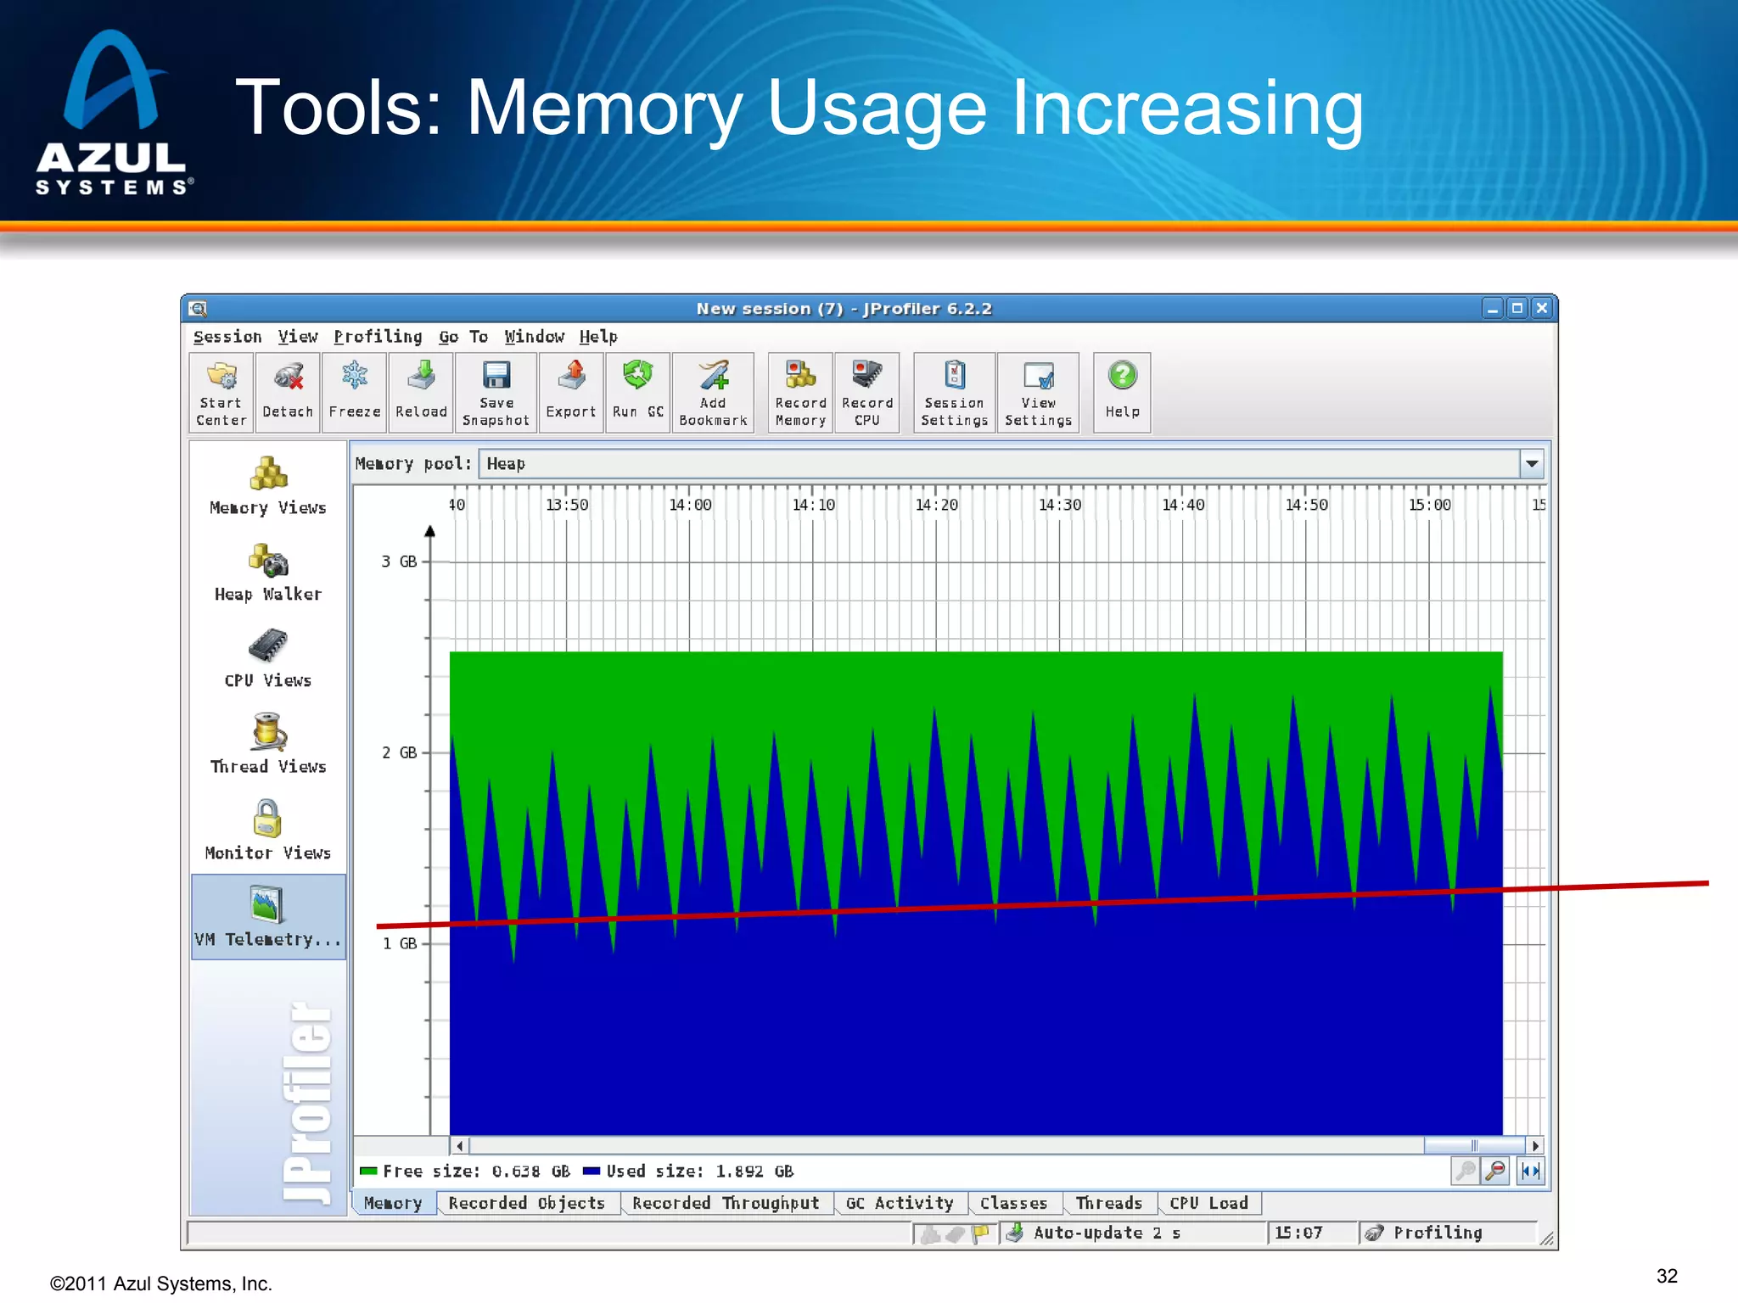
Task: Click 'Used size: 1.892 GB' legend text
Action: coord(700,1172)
